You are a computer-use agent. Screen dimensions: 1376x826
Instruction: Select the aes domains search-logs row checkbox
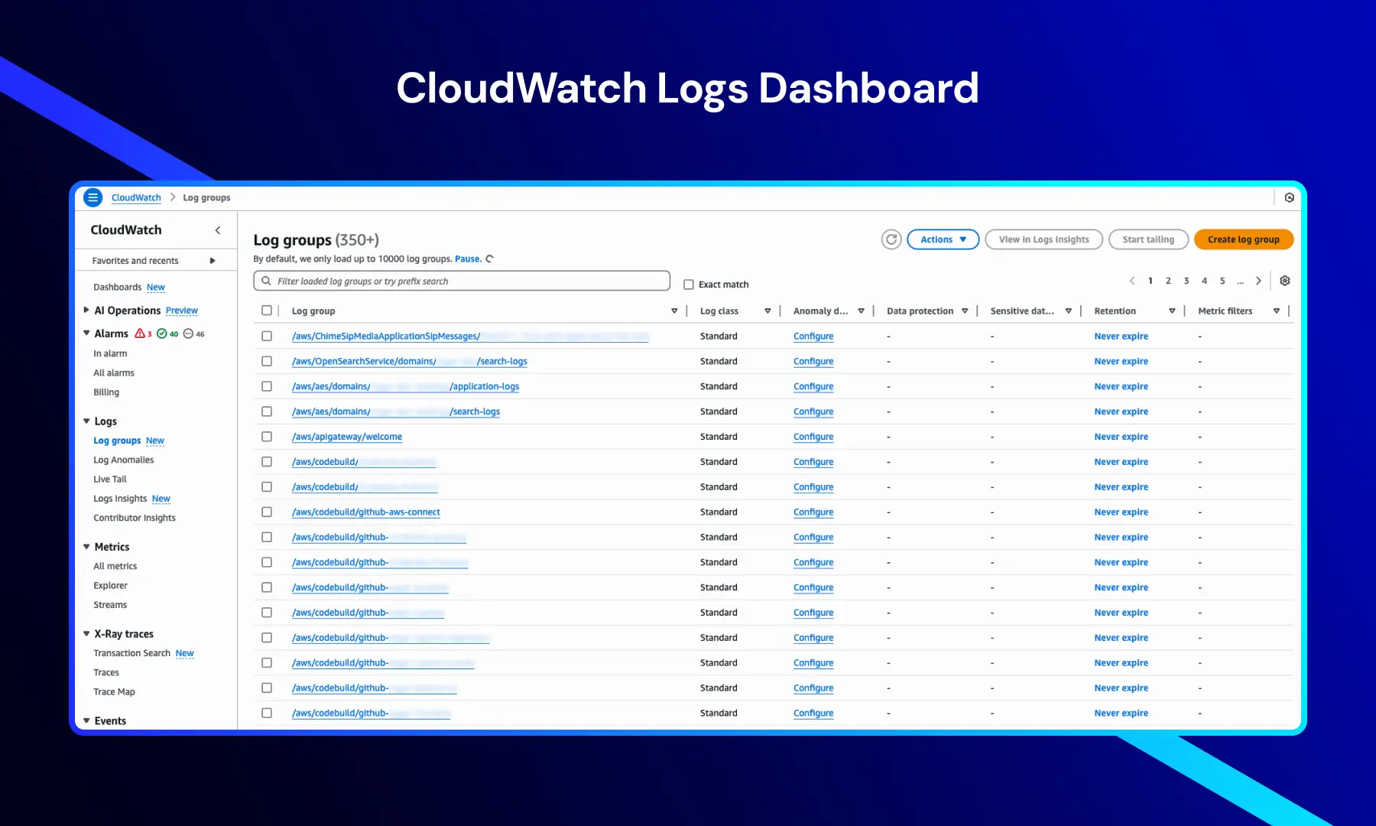pos(267,411)
